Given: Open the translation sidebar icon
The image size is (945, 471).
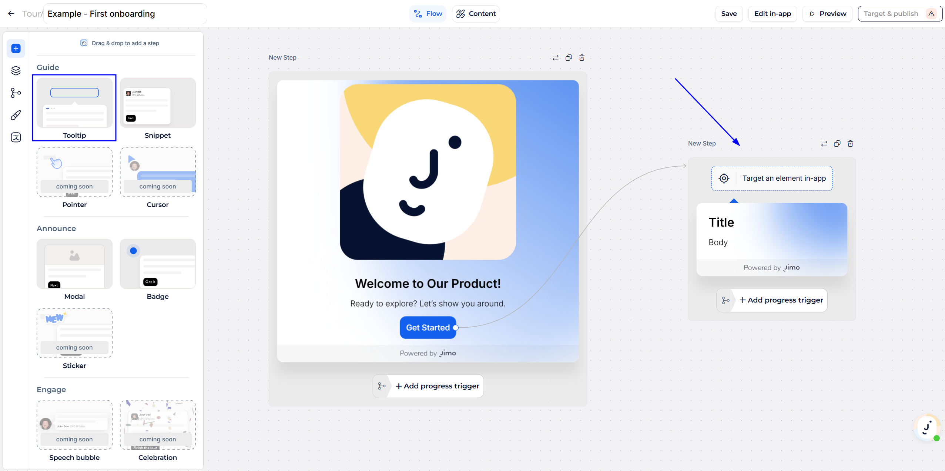Looking at the screenshot, I should point(16,137).
